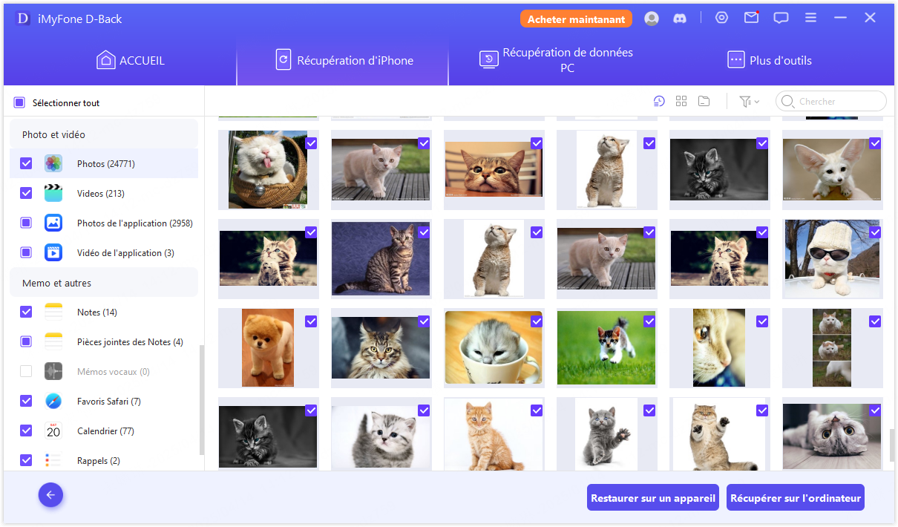This screenshot has width=898, height=527.
Task: Open the Discord community icon
Action: click(679, 19)
